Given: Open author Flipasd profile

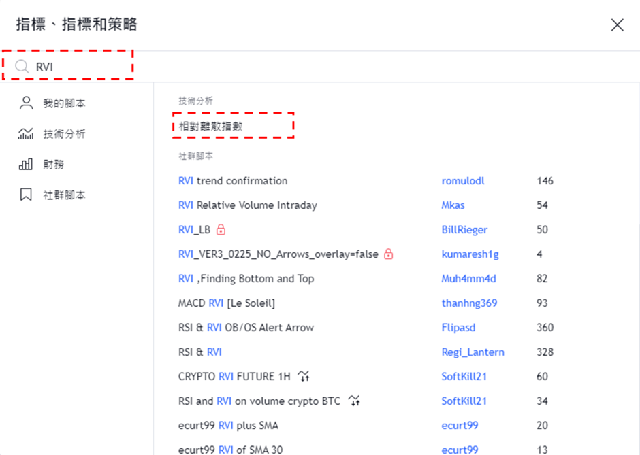Looking at the screenshot, I should (458, 328).
